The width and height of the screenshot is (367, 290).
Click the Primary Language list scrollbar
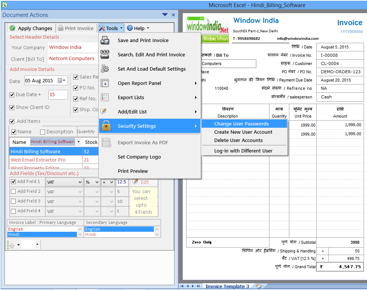point(80,232)
